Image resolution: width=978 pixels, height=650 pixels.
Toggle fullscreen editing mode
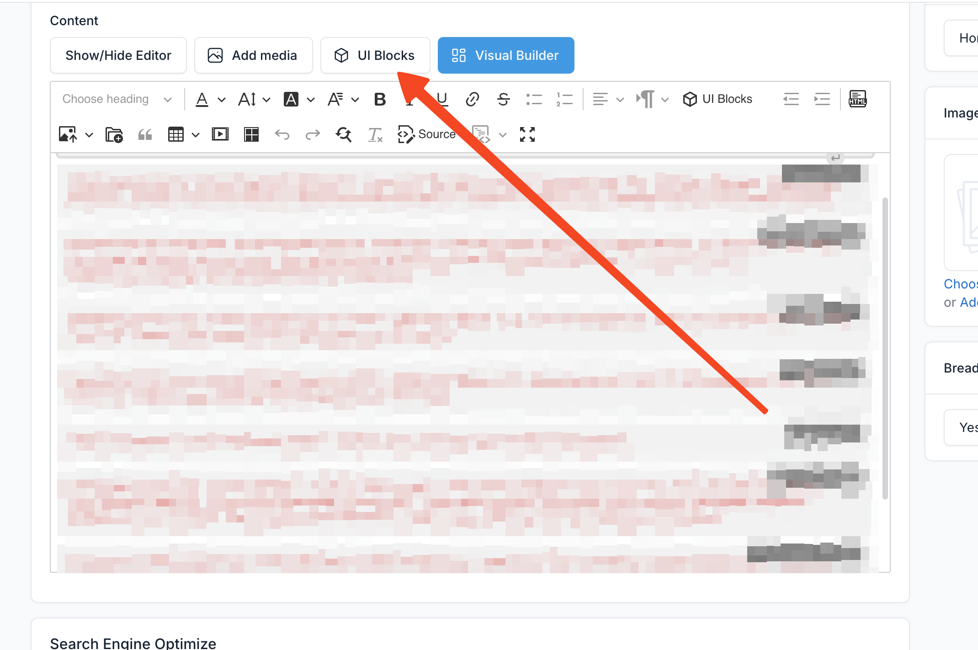click(527, 134)
